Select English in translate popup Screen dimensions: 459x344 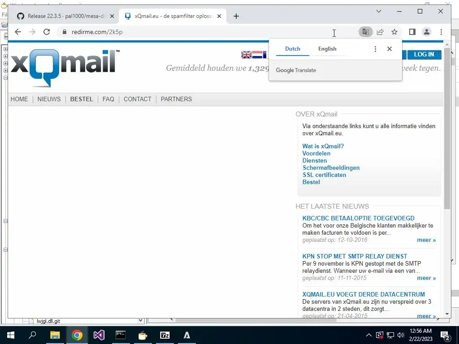(327, 49)
